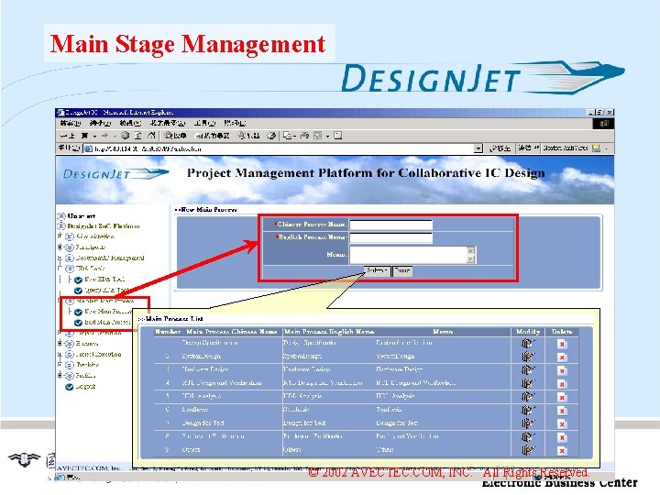Click the browser Print toolbar icon
The width and height of the screenshot is (660, 495).
304,136
